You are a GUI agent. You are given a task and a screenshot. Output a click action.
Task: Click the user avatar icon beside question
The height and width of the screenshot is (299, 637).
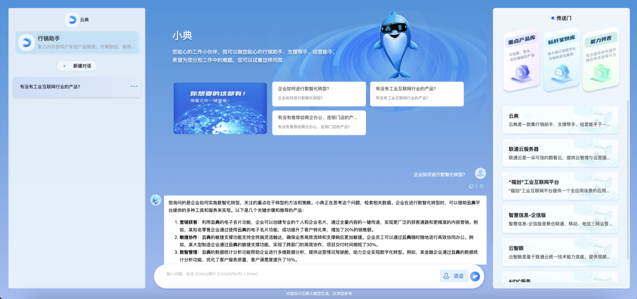(481, 173)
